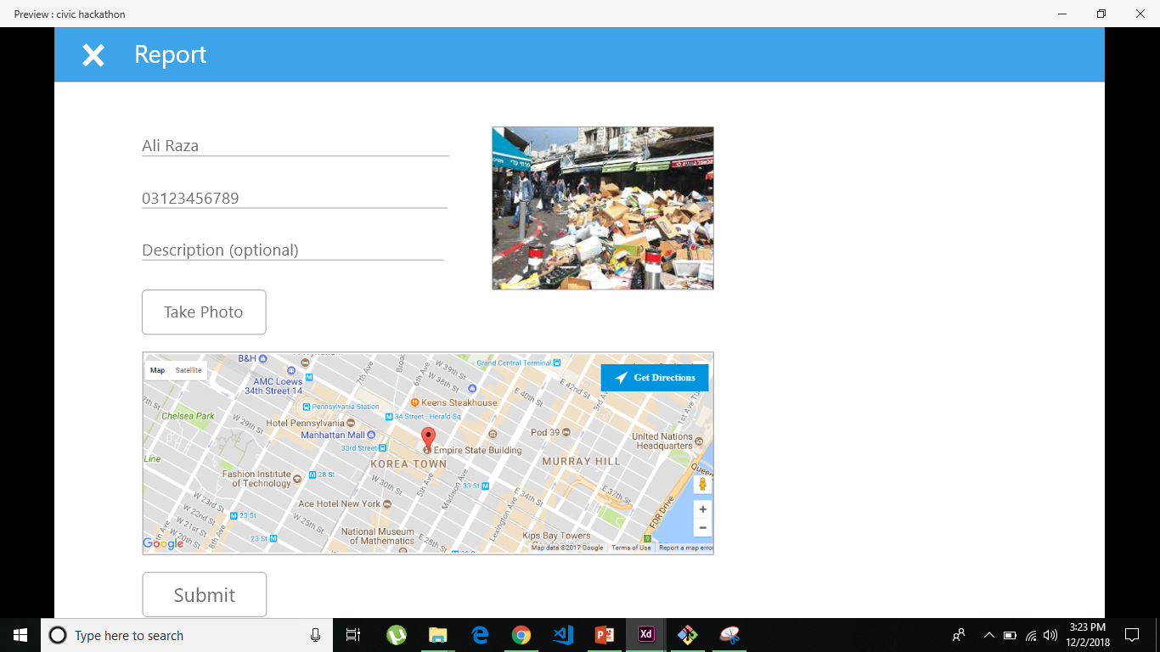Open the People icon in the system tray
Screen dimensions: 1160x652
click(959, 635)
